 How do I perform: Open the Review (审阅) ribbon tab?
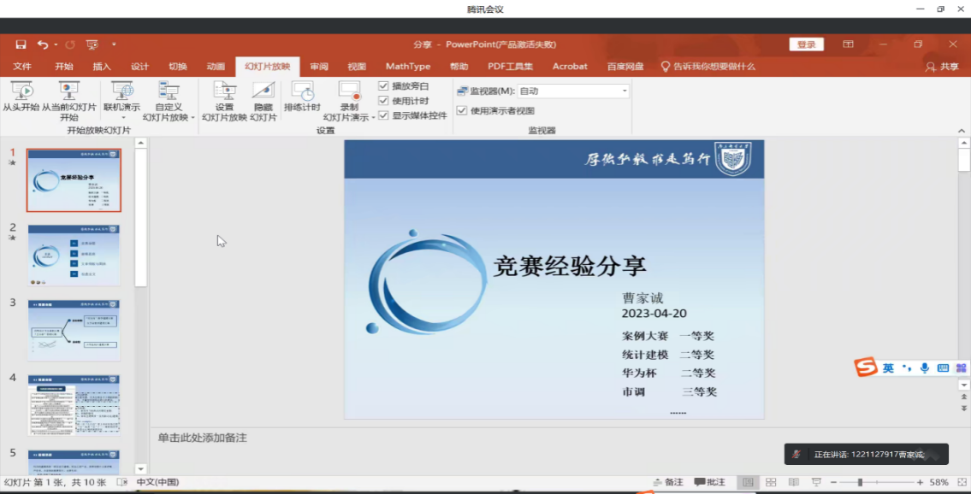tap(319, 66)
